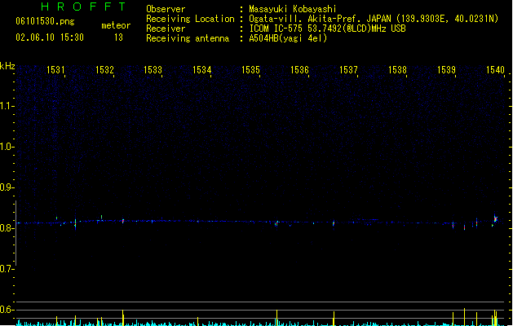This screenshot has height=326, width=513.
Task: Select the filename 06101530.png
Action: point(45,21)
